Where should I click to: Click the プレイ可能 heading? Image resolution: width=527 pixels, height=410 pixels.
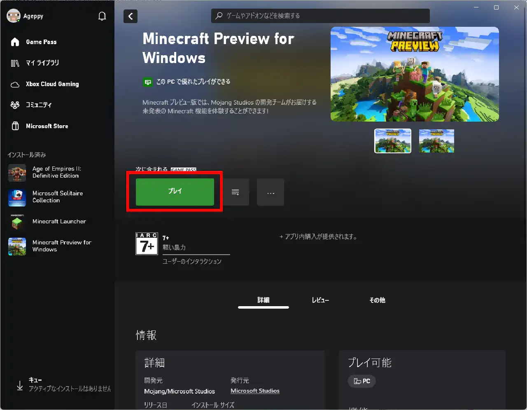(x=370, y=363)
